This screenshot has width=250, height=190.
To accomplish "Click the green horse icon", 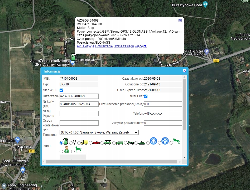I will (x=177, y=141).
